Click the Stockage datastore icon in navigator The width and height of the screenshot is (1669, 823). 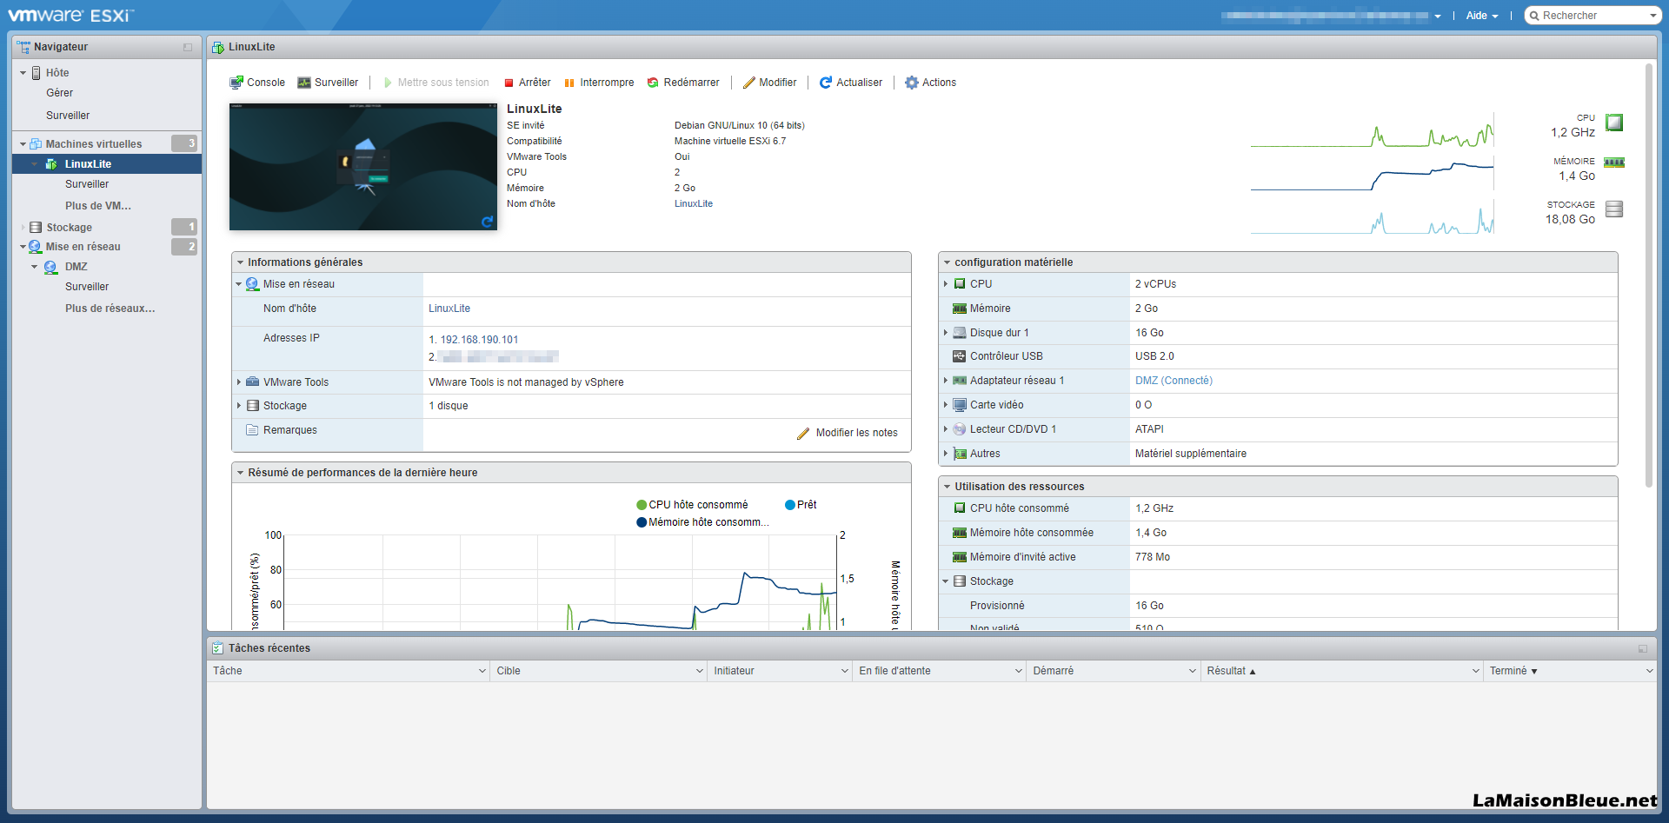[36, 228]
